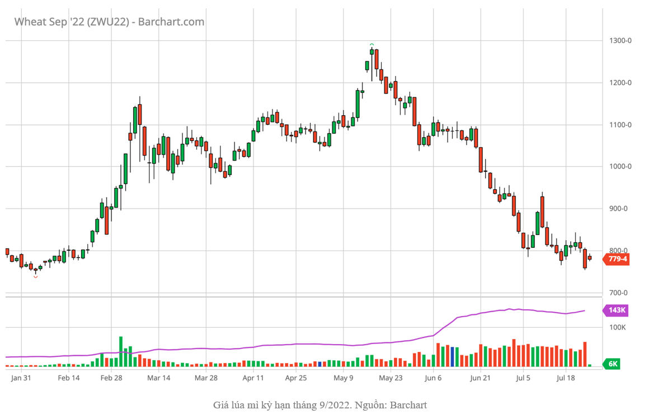The image size is (658, 419).
Task: Select the Jan 31 date label
Action: (21, 378)
